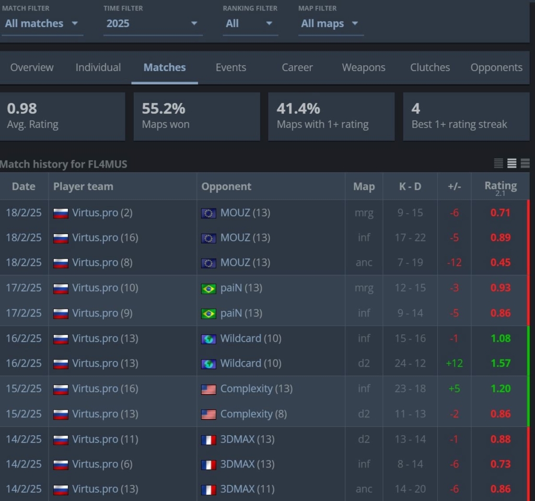The image size is (535, 501).
Task: Click 3DMAX (11) opponent link
Action: (x=247, y=489)
